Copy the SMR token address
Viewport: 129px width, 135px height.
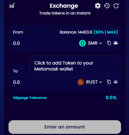point(109,43)
